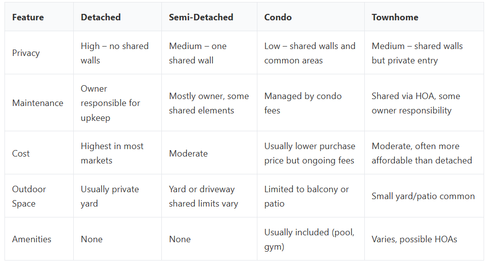Click the 'Usually private yard' cell

(x=109, y=196)
